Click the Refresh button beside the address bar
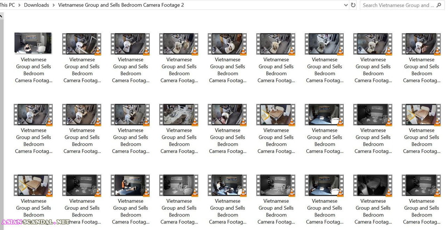Image resolution: width=448 pixels, height=230 pixels. (353, 5)
